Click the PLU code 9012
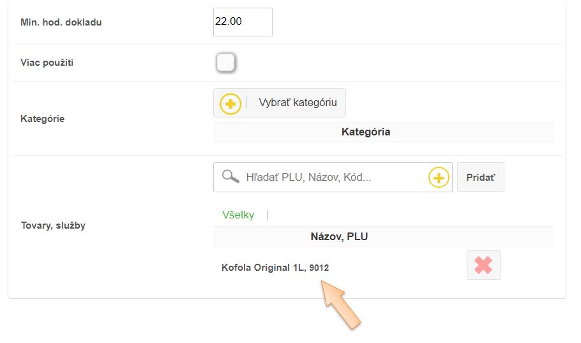 pyautogui.click(x=319, y=268)
